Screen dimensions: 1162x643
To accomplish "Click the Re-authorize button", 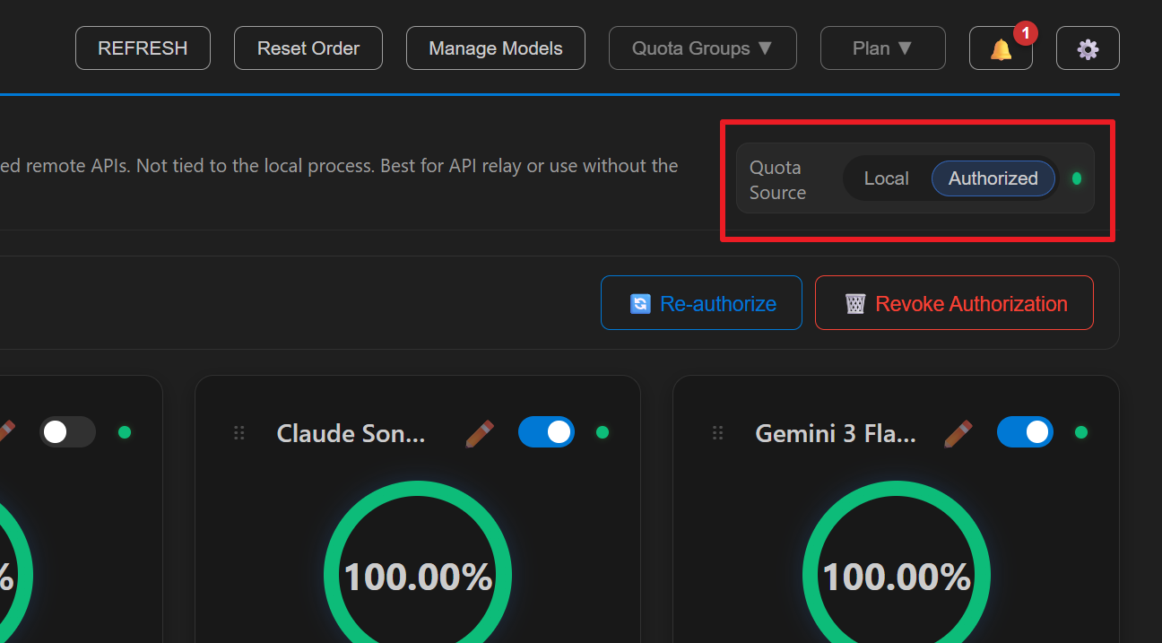I will coord(701,304).
